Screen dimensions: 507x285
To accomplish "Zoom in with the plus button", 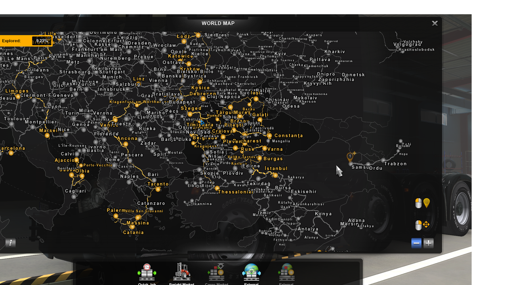I will pyautogui.click(x=429, y=243).
